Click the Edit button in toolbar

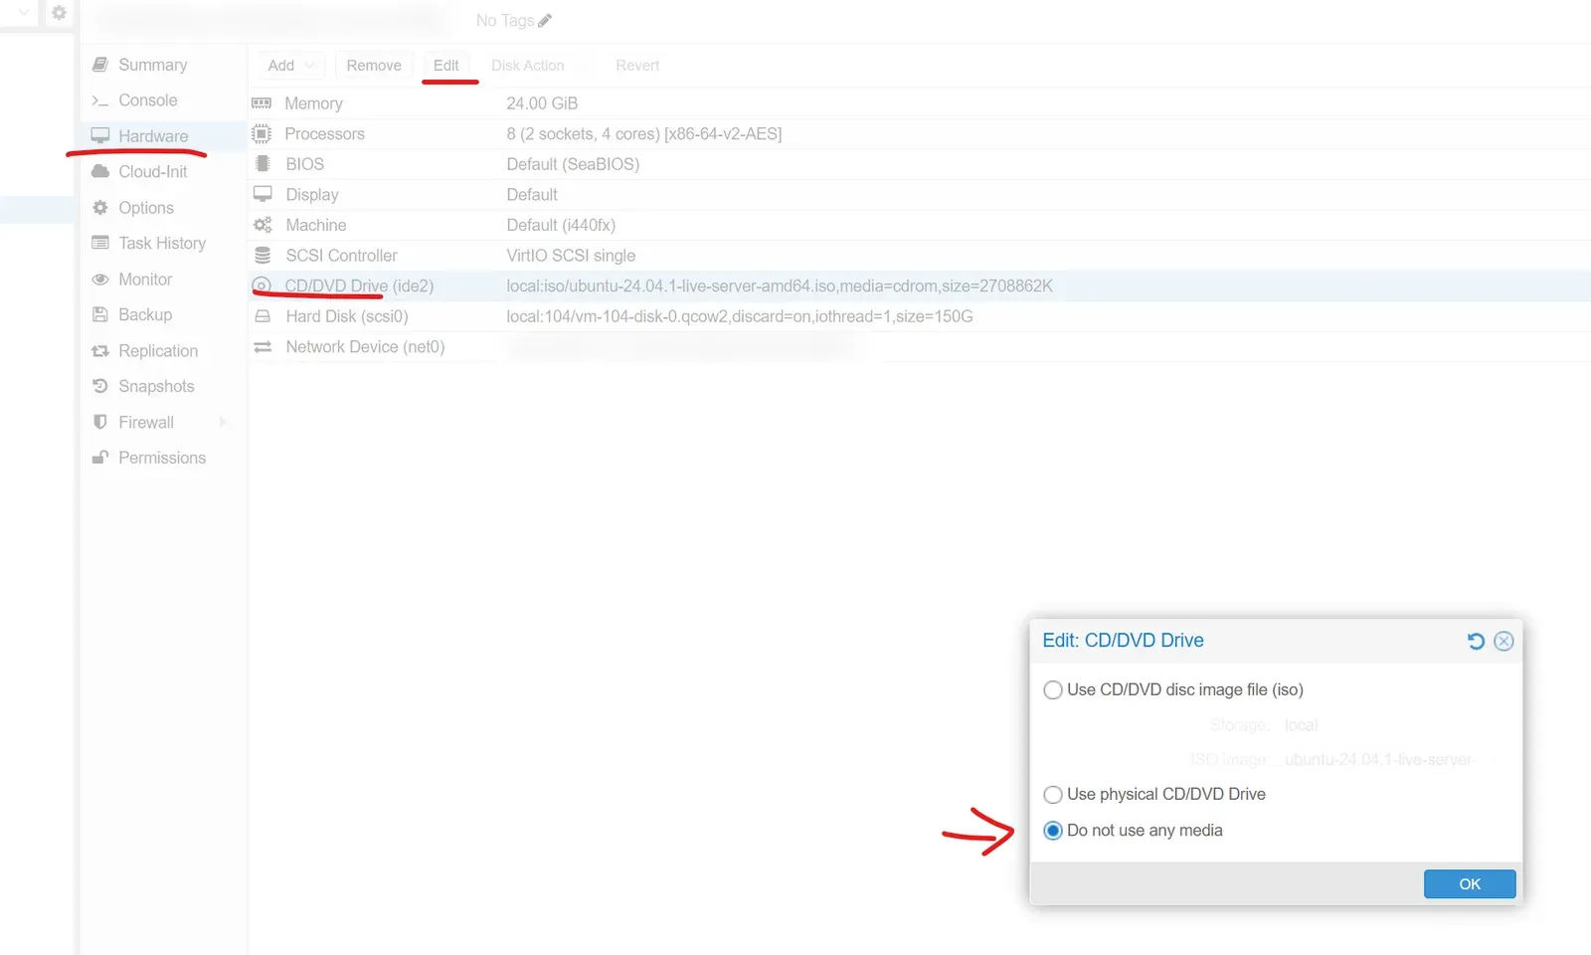pyautogui.click(x=446, y=66)
